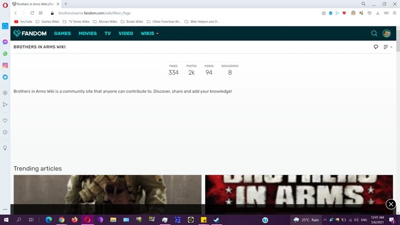Screen dimensions: 400x225
Task: Open the Brothers in Arms logo article thumbnail
Action: click(x=299, y=194)
